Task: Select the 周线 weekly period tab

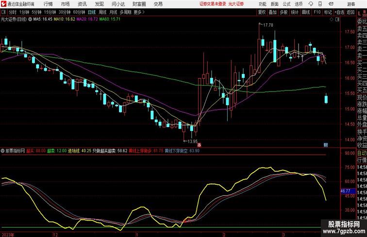Action: coord(102,12)
